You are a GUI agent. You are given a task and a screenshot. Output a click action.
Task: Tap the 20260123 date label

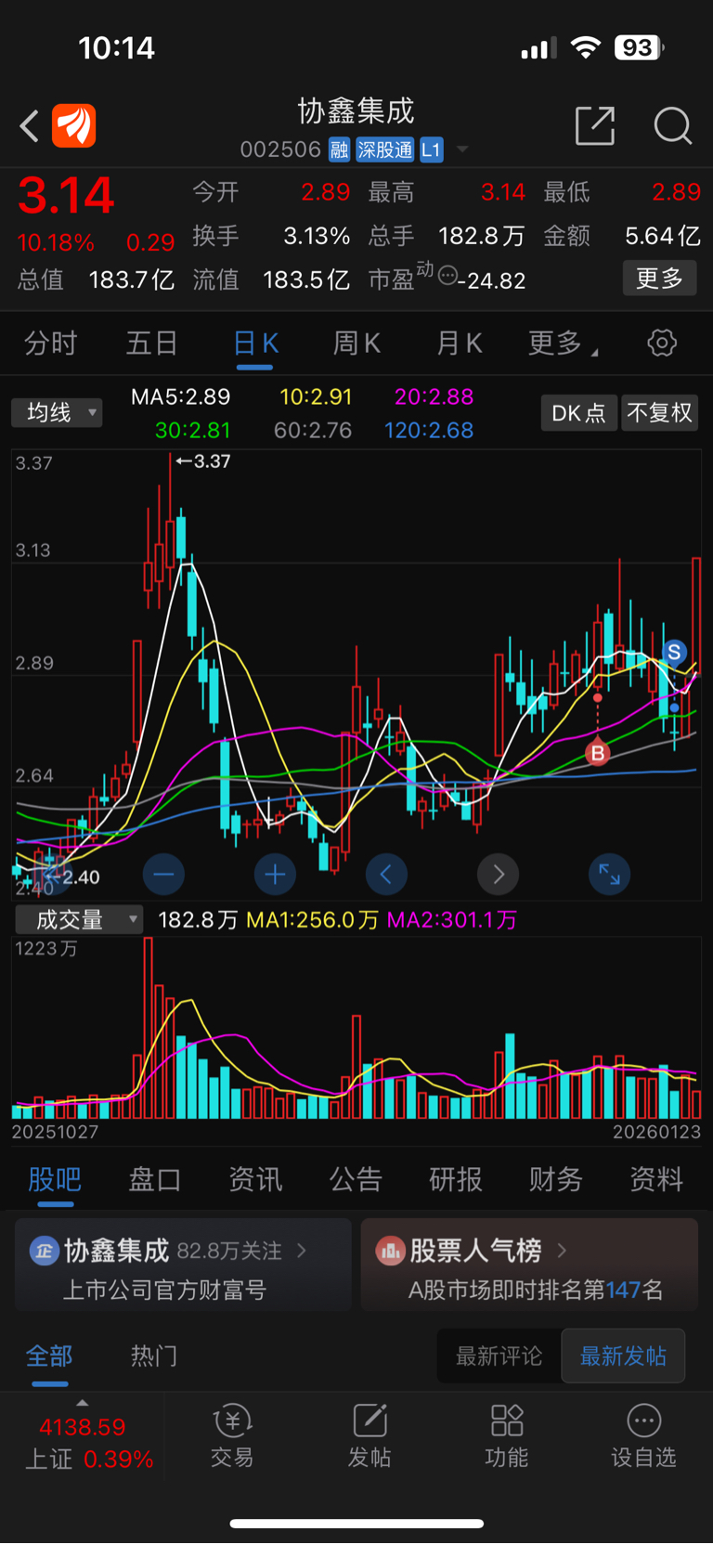pyautogui.click(x=656, y=1132)
